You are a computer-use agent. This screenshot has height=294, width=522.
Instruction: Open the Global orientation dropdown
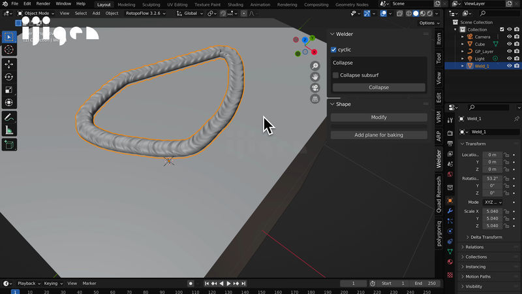(x=190, y=13)
